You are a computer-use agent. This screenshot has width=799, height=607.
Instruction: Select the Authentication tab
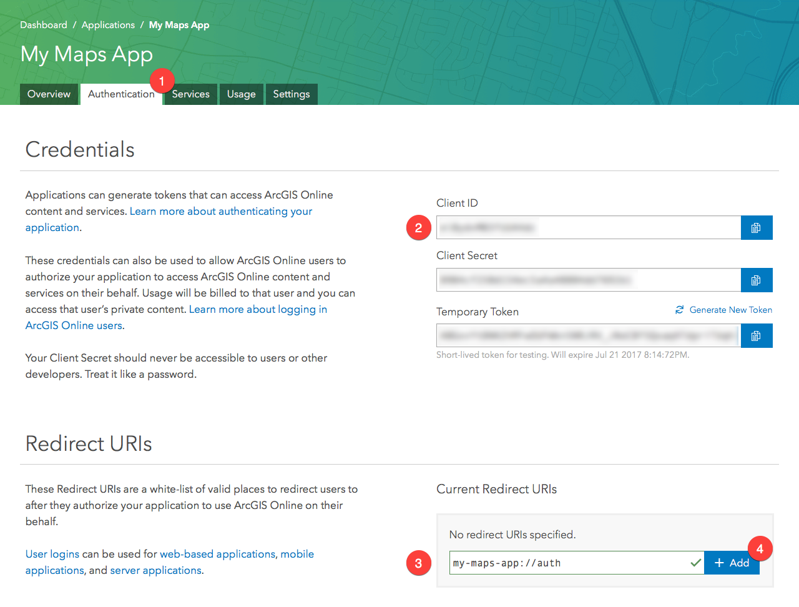tap(121, 94)
